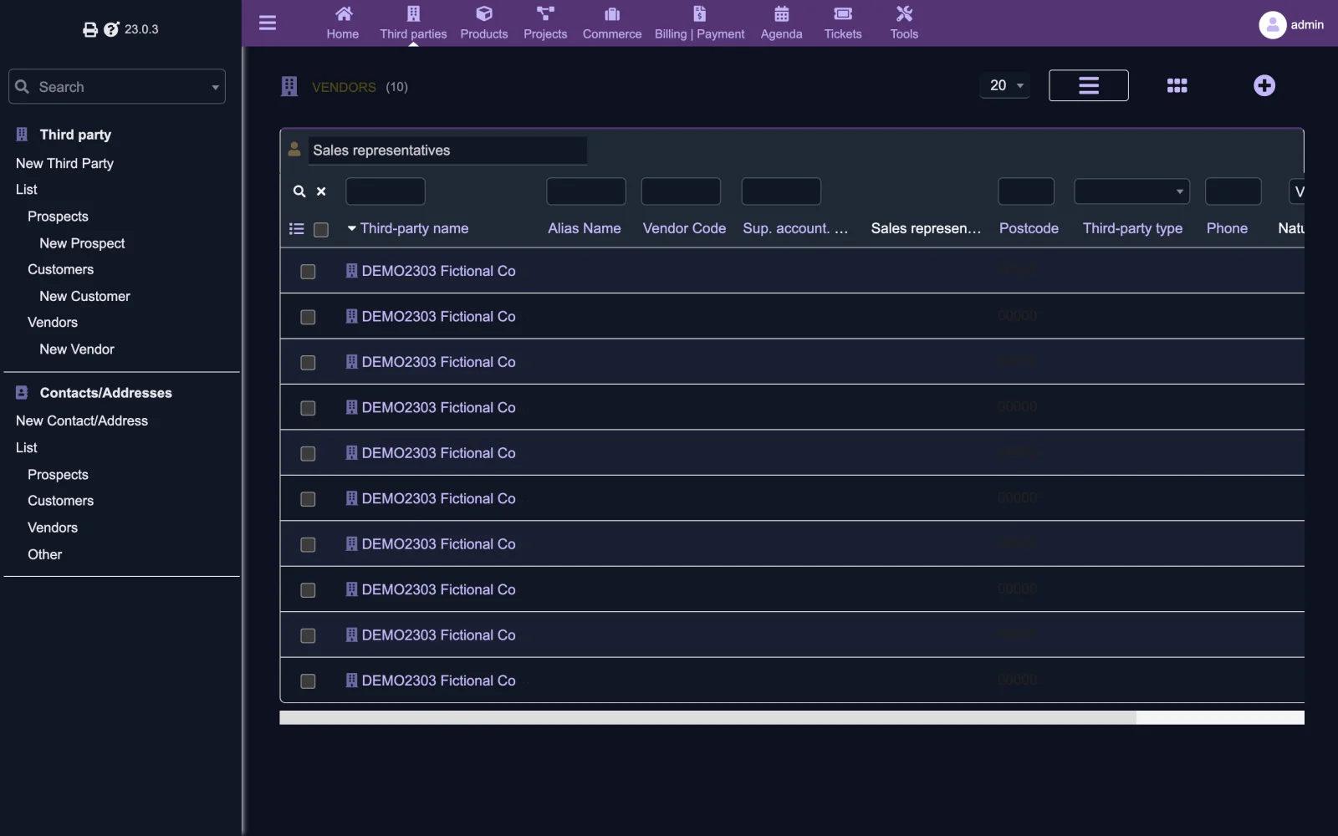This screenshot has height=836, width=1338.
Task: Click the search magnifier in sidebar search box
Action: (x=23, y=87)
